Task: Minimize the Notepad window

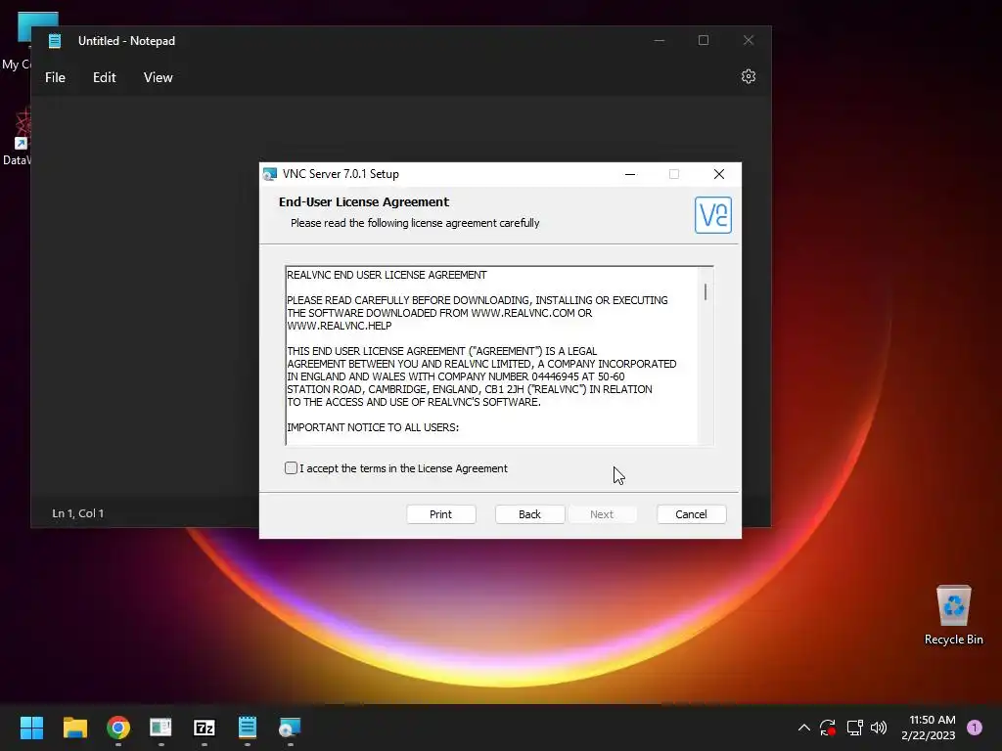Action: pos(660,41)
